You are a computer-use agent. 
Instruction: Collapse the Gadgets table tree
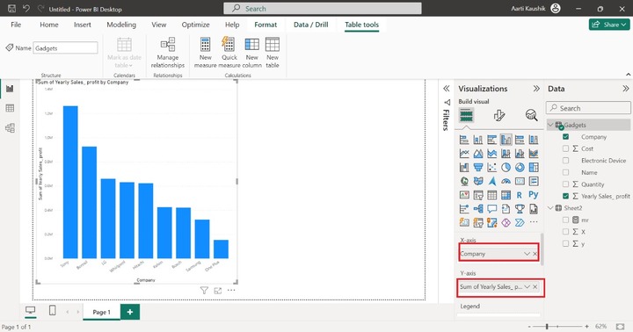[x=550, y=125]
